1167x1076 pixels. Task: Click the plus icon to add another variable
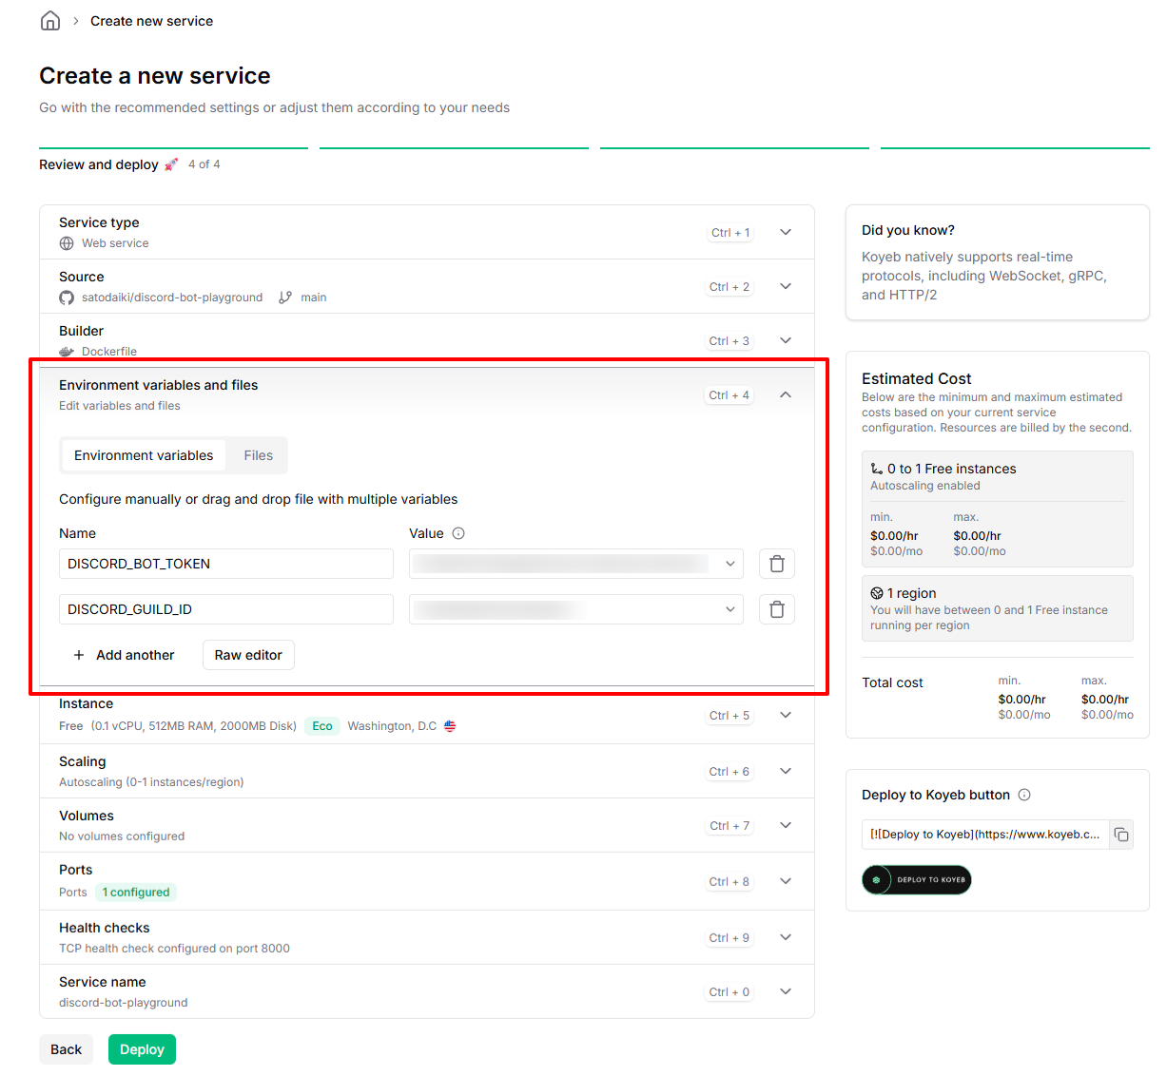click(79, 655)
